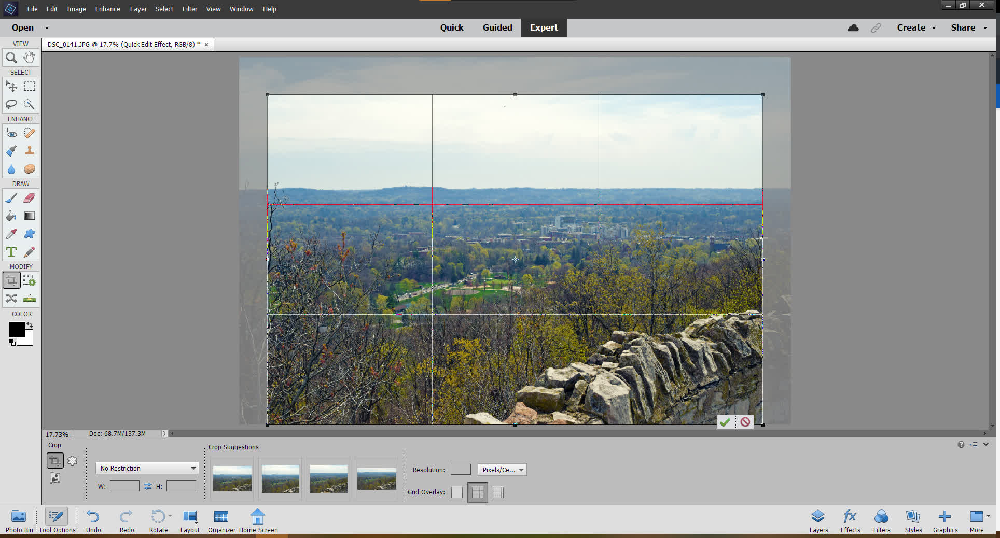Click the black foreground color swatch

click(x=16, y=330)
